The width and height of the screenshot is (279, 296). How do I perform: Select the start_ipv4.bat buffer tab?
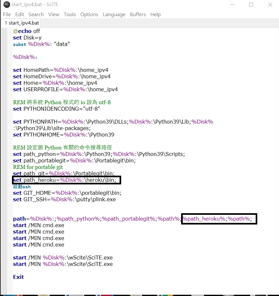(x=21, y=23)
